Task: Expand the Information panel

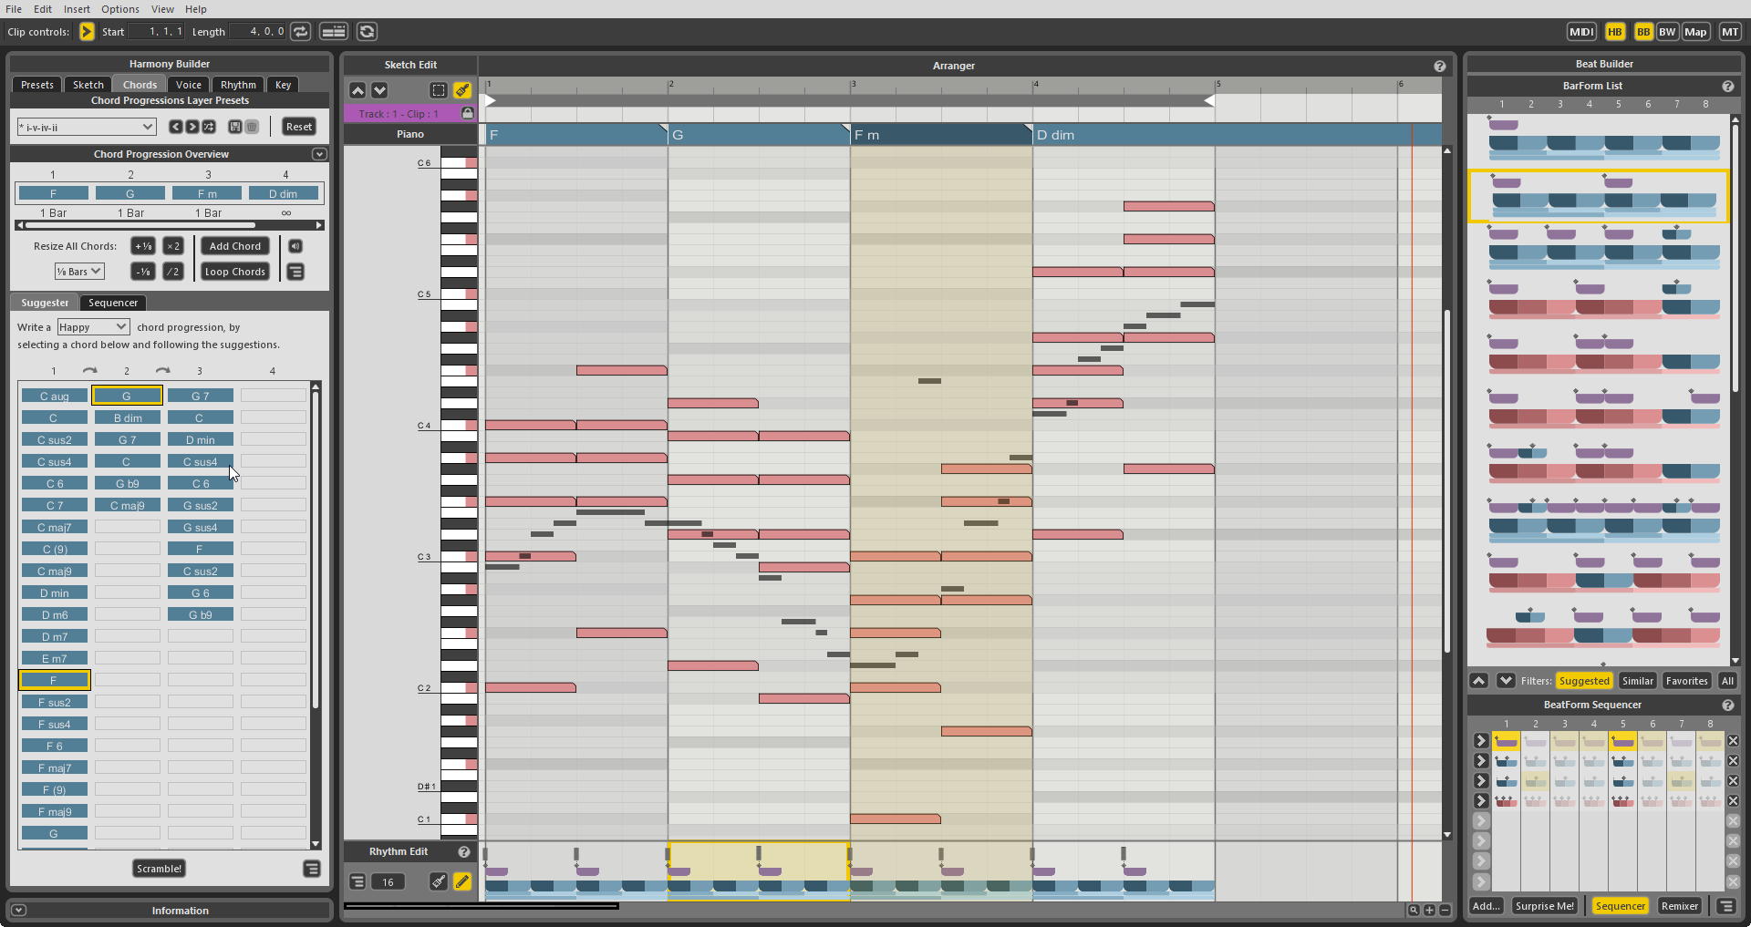Action: tap(19, 910)
